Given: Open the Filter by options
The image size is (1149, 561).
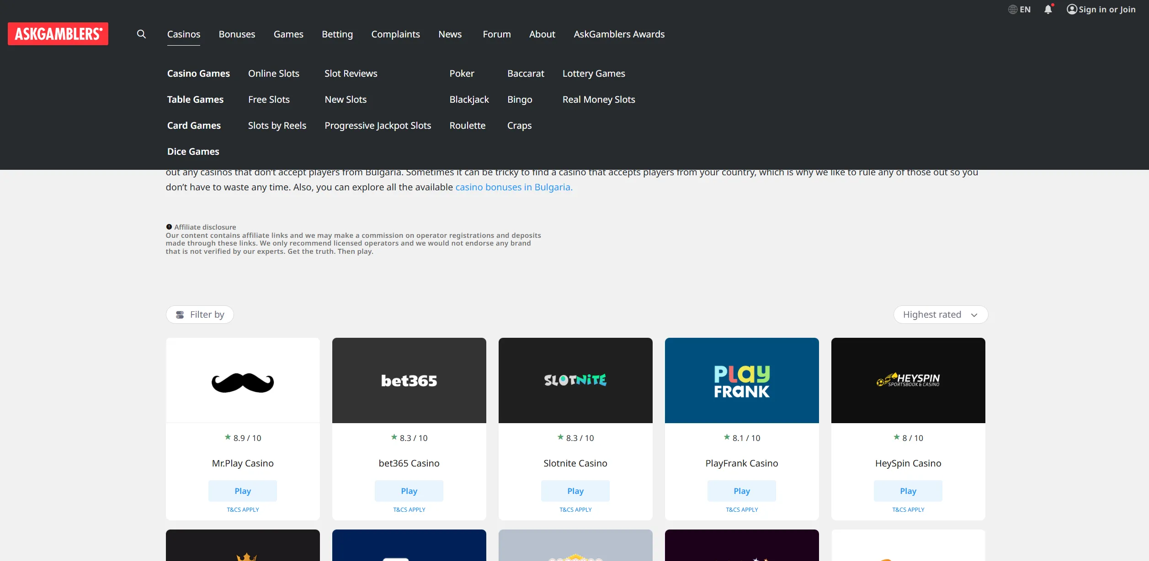Looking at the screenshot, I should click(x=200, y=315).
